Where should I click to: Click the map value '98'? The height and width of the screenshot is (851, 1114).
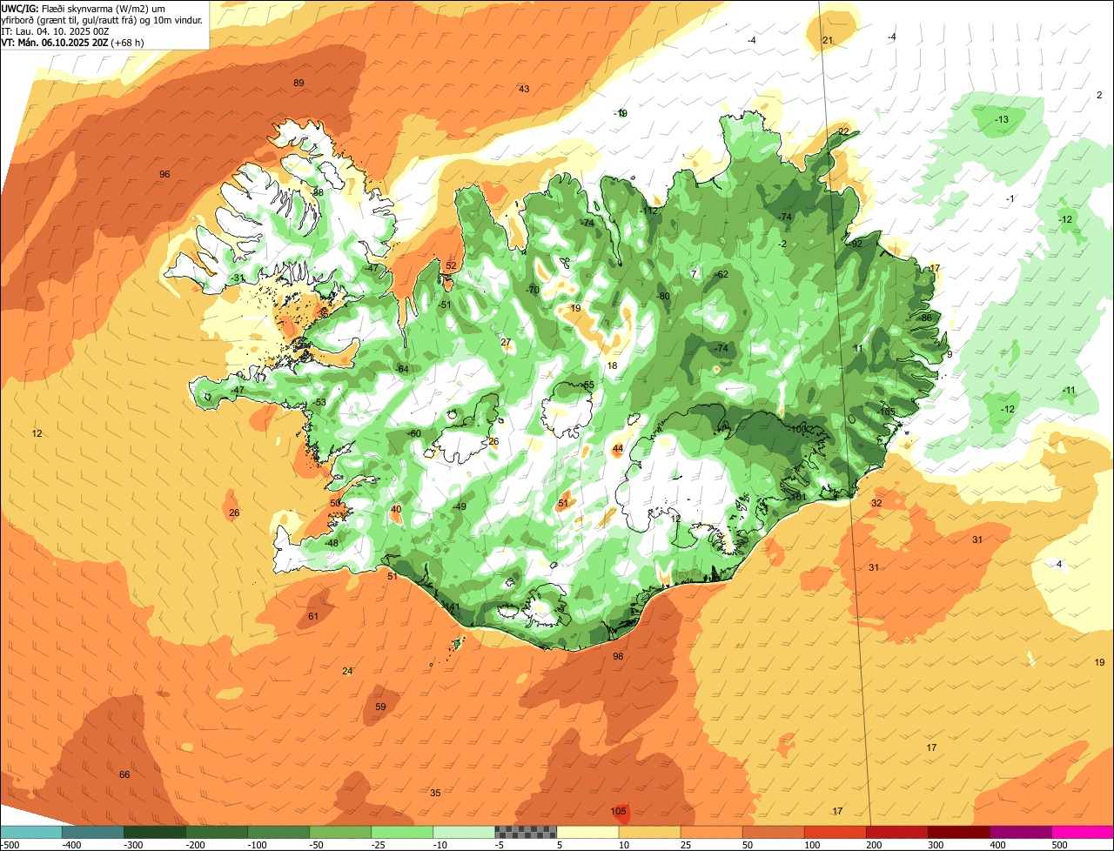(618, 656)
